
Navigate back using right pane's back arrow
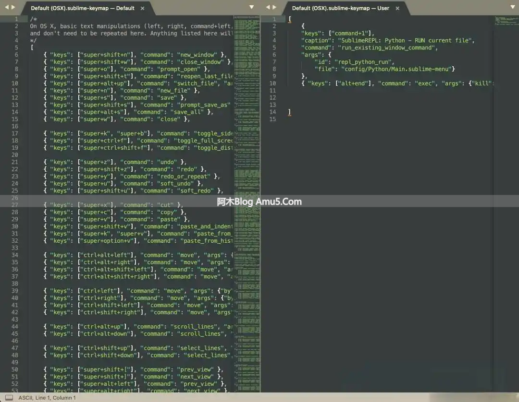[268, 8]
